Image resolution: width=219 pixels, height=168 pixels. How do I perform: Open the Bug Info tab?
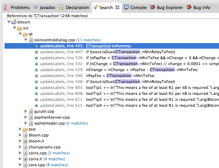[198, 7]
